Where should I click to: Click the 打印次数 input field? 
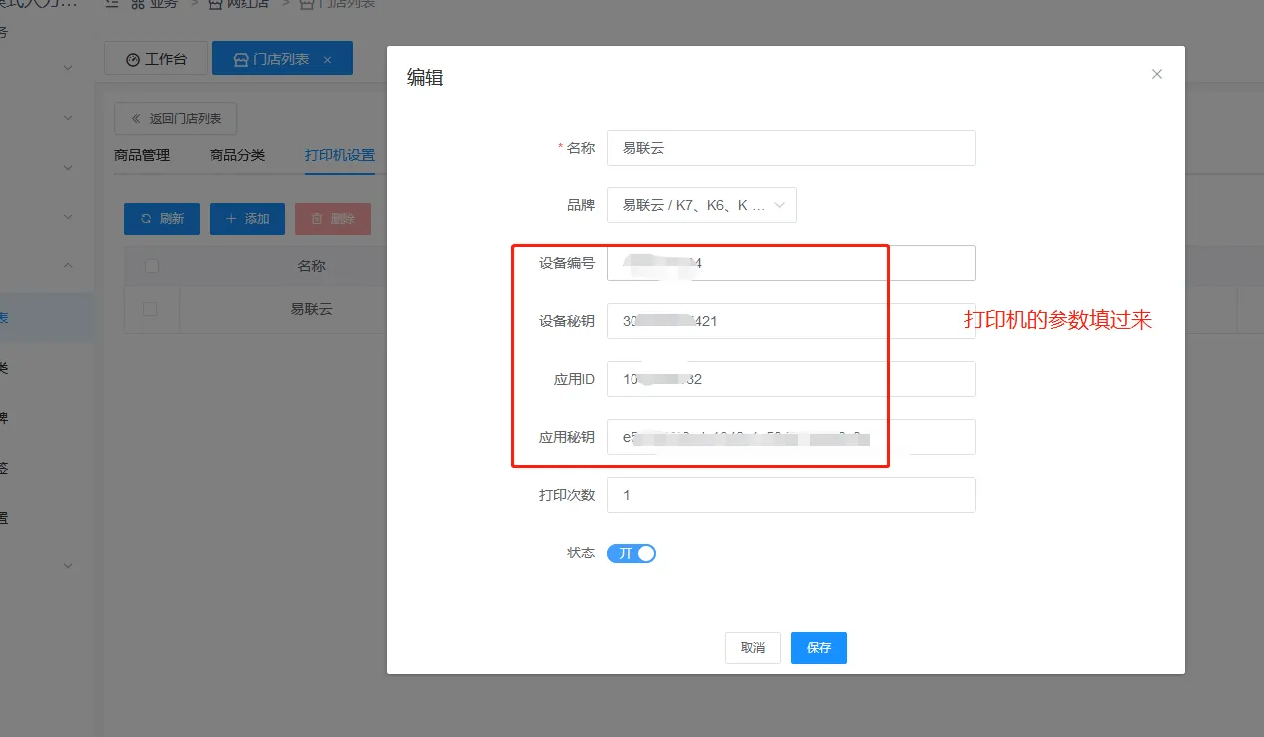pos(790,495)
